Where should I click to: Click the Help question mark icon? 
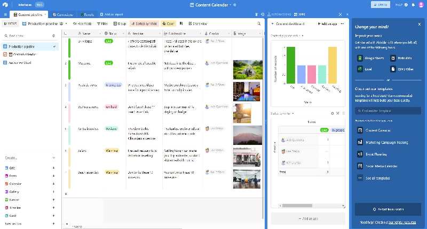click(x=406, y=5)
